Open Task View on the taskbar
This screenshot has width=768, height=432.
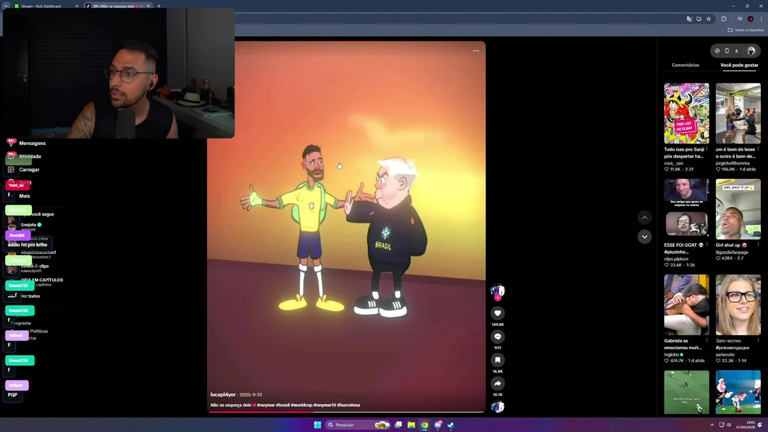[x=398, y=425]
